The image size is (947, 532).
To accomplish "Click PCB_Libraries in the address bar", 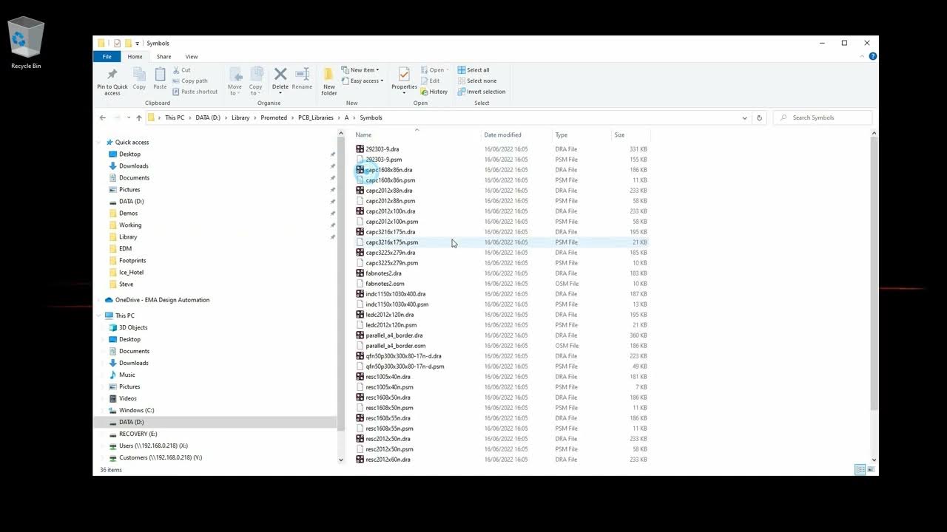I will click(x=316, y=117).
